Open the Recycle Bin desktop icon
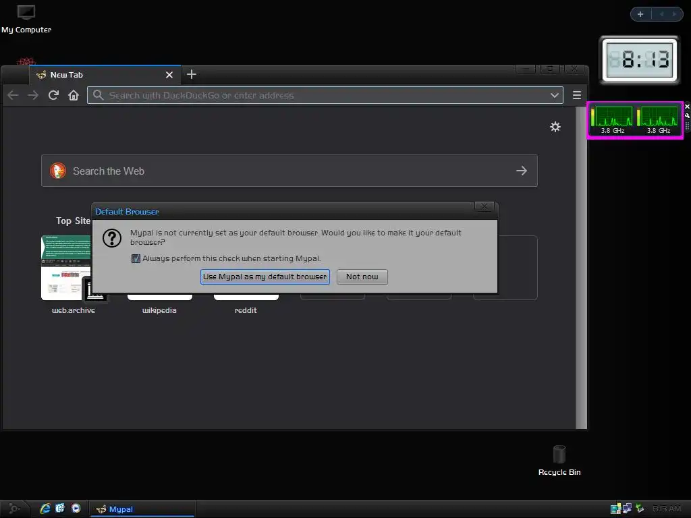The width and height of the screenshot is (691, 518). click(559, 460)
